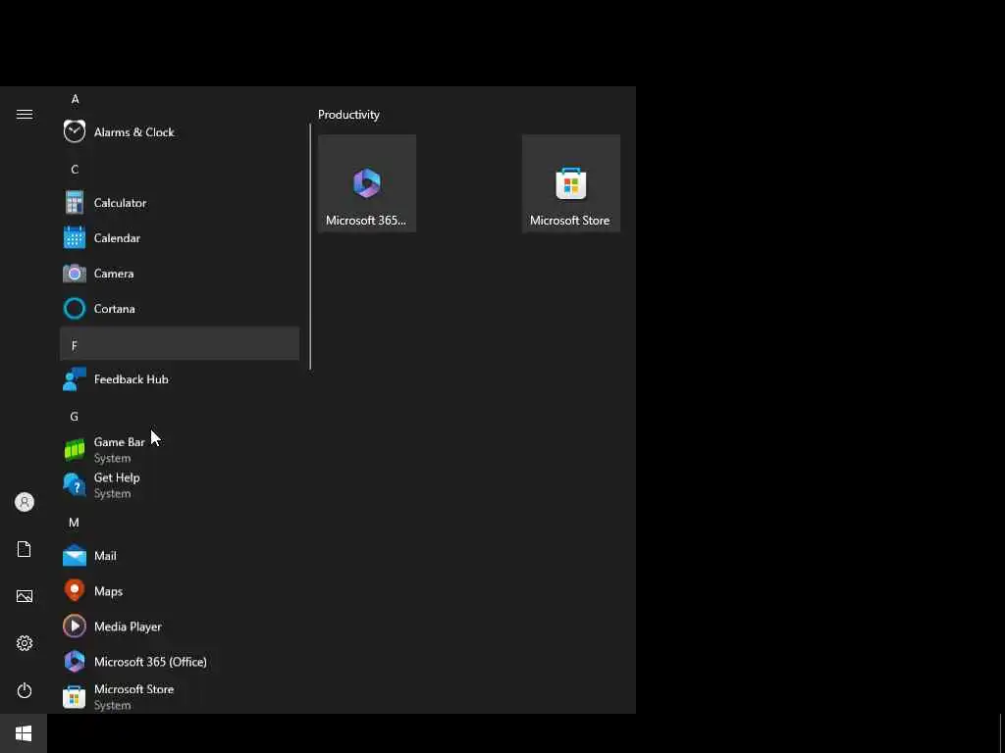The width and height of the screenshot is (1005, 753).
Task: Open the Pictures sidebar icon
Action: 25,596
